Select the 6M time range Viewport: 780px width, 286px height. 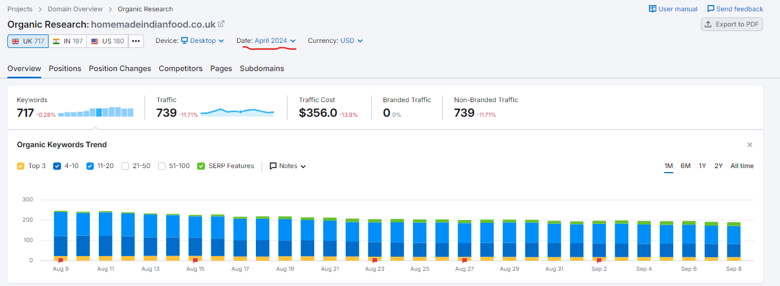coord(685,166)
